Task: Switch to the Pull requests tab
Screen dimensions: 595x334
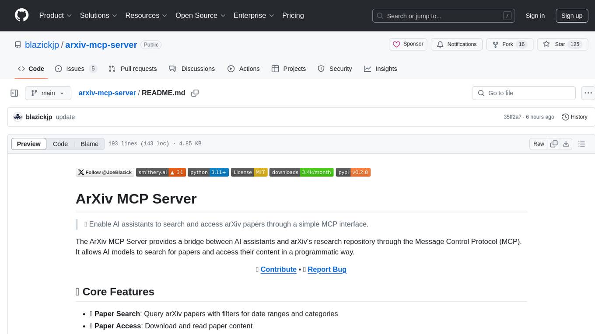Action: [133, 69]
